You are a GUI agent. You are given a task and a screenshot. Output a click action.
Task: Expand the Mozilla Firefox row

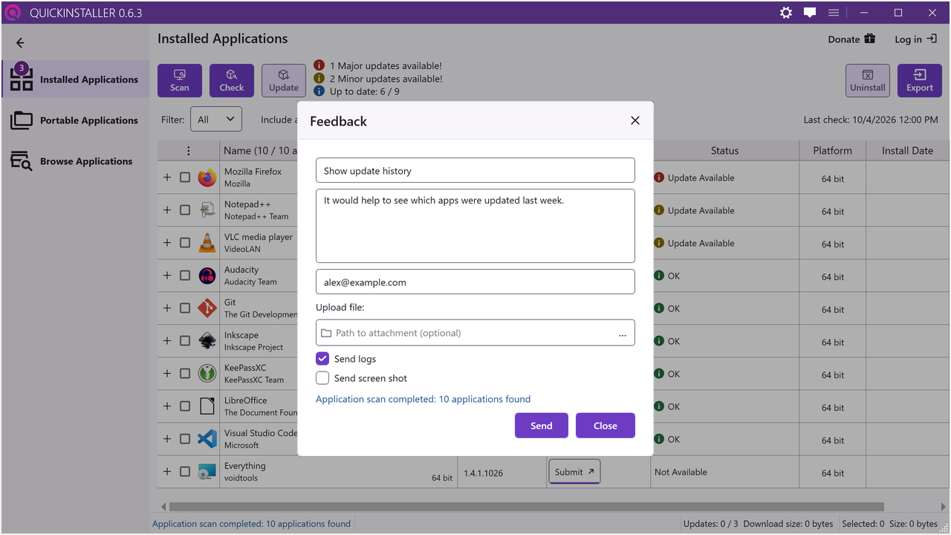coord(167,178)
